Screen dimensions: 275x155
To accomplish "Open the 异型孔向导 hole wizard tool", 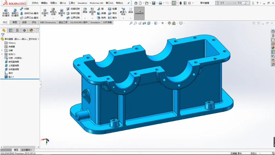I will coord(53,12).
